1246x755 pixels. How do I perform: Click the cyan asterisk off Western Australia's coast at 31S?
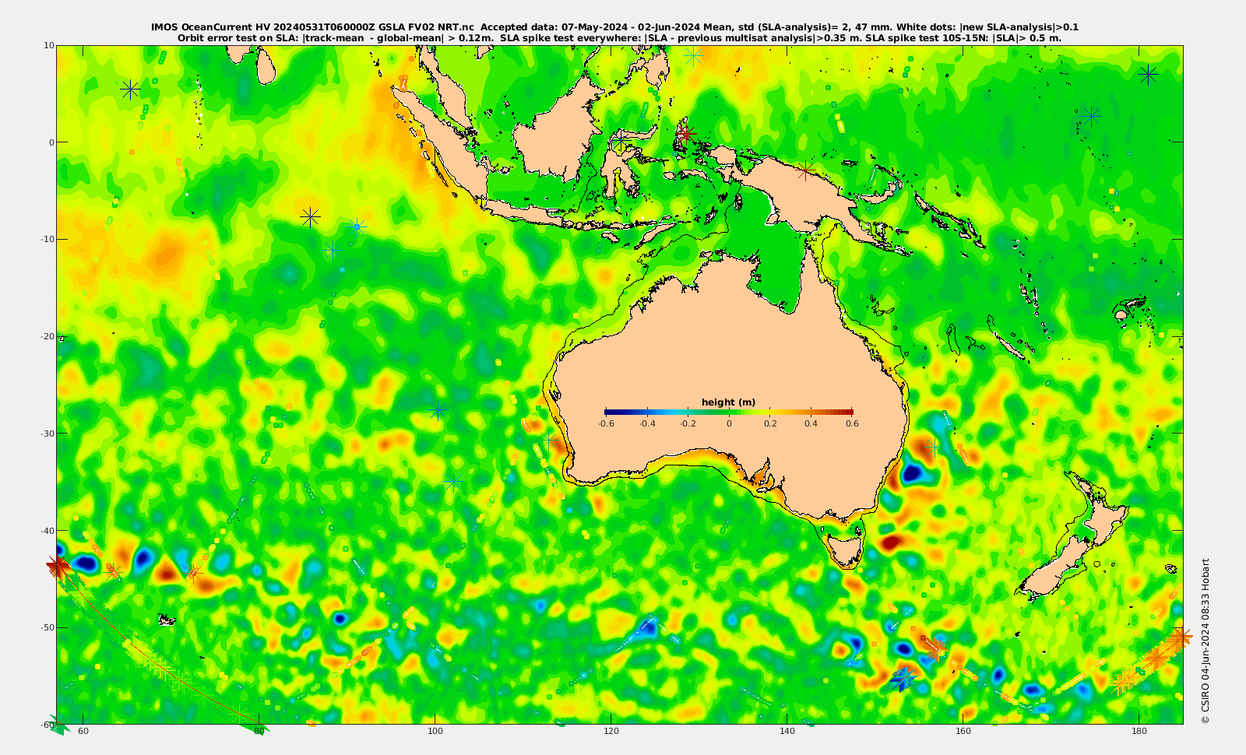point(550,441)
